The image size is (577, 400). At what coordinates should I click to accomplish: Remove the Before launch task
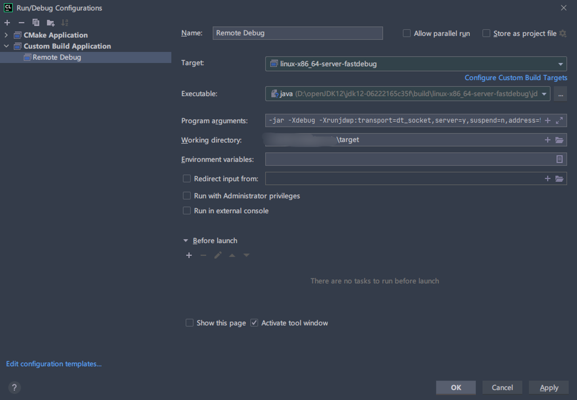click(x=203, y=255)
